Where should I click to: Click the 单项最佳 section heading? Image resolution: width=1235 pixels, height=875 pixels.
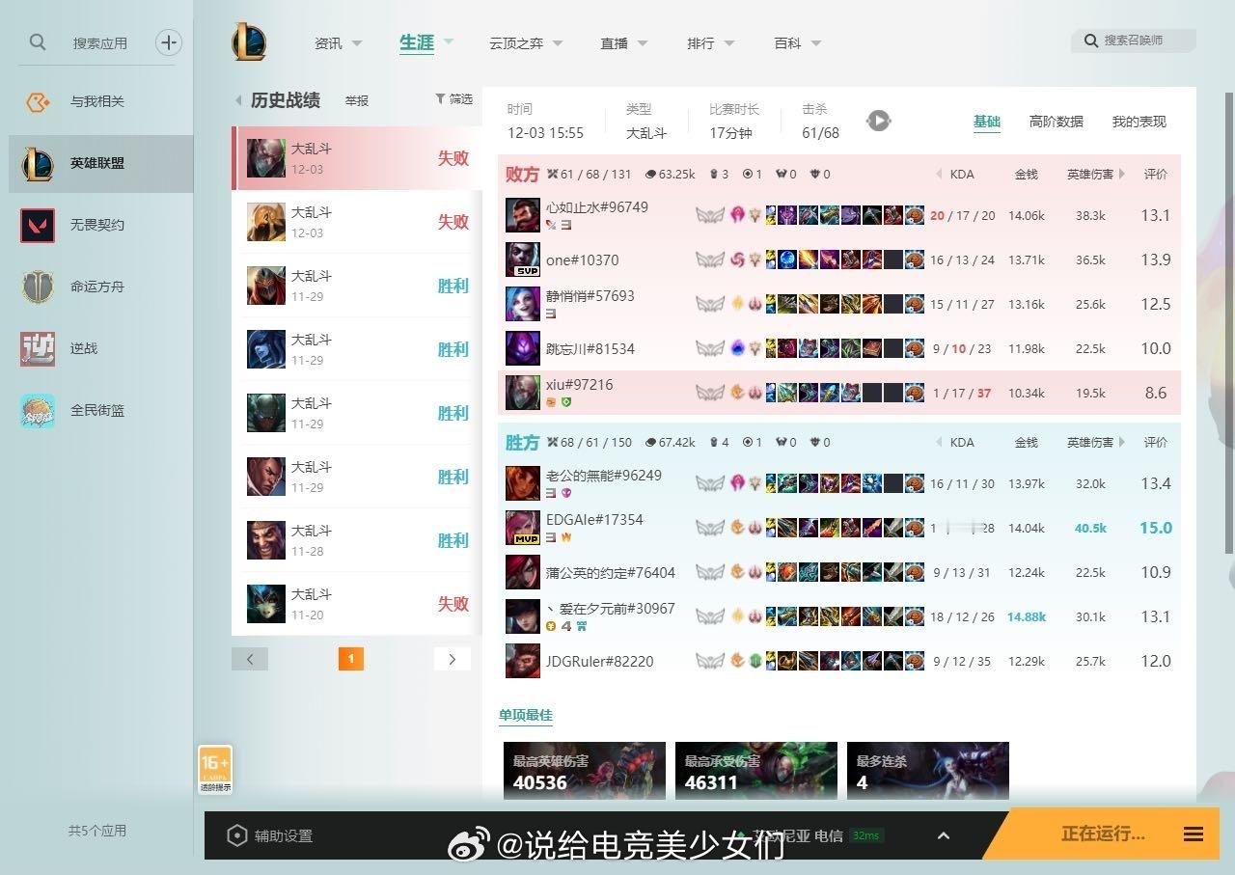click(526, 715)
